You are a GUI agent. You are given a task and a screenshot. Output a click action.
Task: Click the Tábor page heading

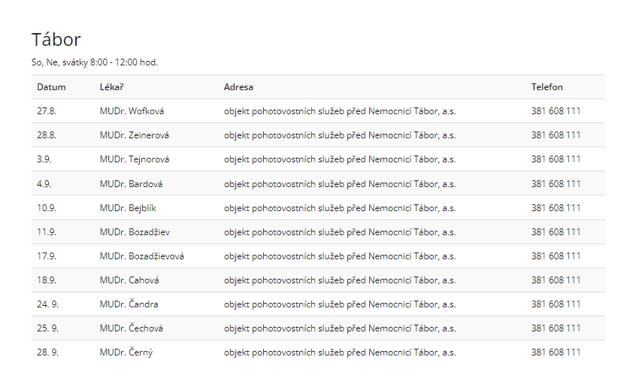56,40
